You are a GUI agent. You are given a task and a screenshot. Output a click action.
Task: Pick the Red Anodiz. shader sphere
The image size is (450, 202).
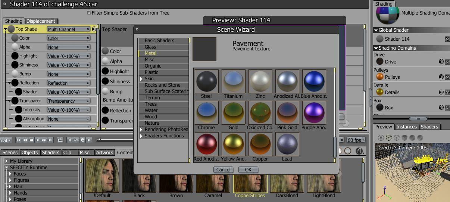(206, 144)
